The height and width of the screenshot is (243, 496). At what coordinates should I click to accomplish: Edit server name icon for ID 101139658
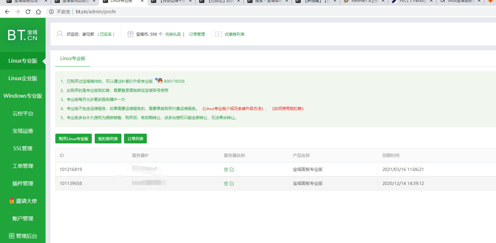[232, 184]
